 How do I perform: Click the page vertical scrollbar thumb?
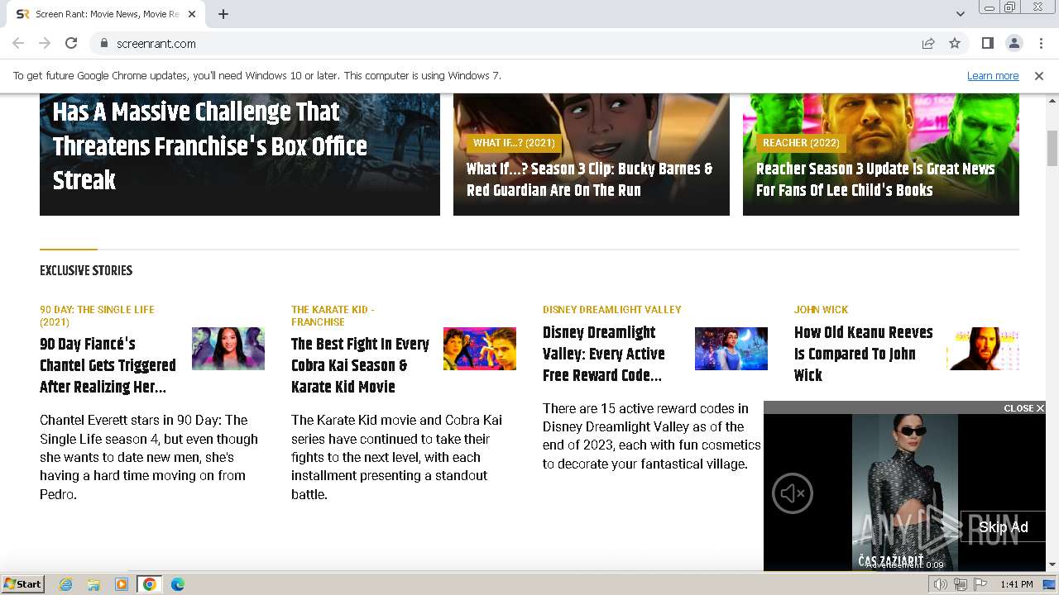coord(1052,149)
